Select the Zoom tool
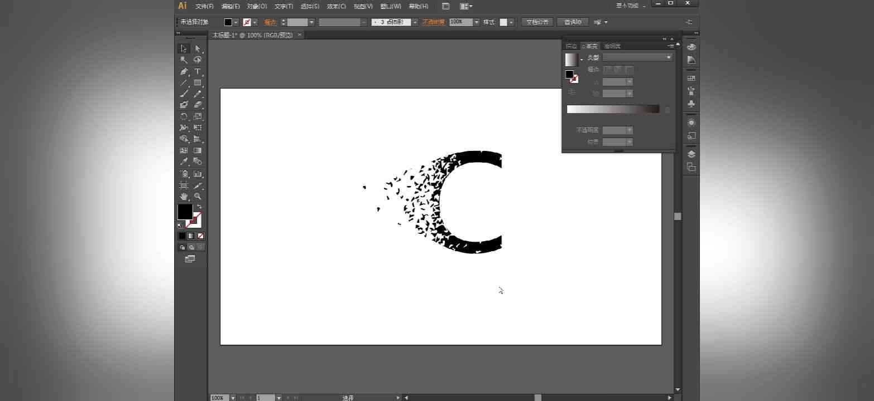Viewport: 874px width, 401px height. (x=198, y=197)
